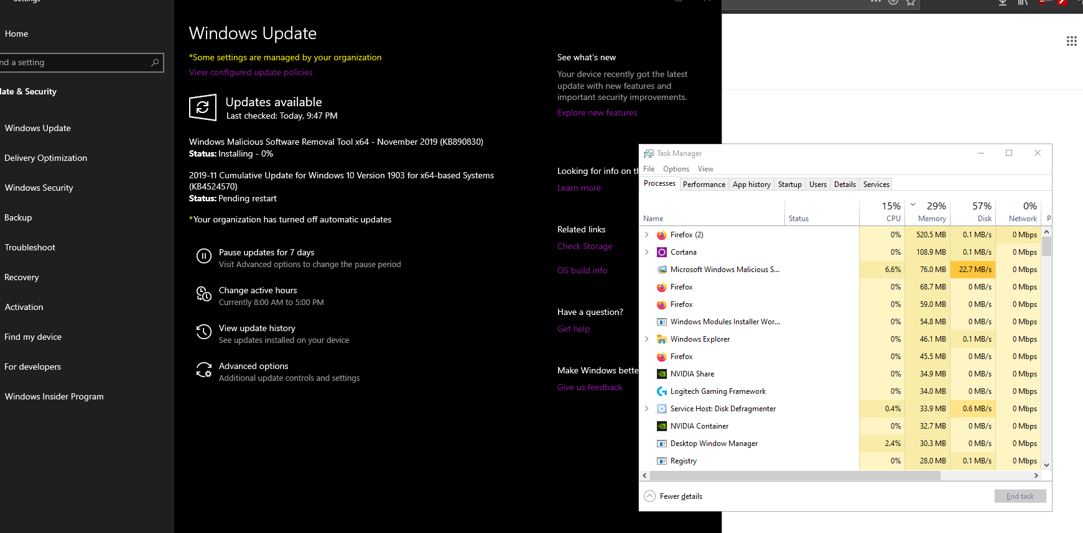Switch to the Performance tab
The height and width of the screenshot is (533, 1083).
click(x=704, y=184)
